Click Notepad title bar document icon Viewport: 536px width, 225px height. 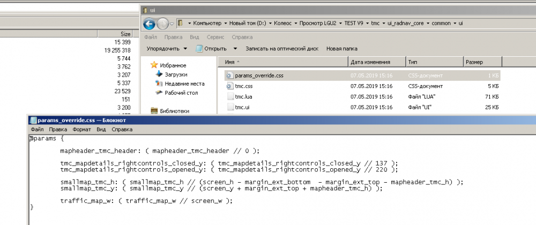pyautogui.click(x=33, y=120)
